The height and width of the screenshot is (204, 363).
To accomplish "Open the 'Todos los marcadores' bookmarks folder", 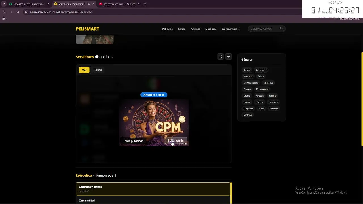I will click(x=347, y=19).
